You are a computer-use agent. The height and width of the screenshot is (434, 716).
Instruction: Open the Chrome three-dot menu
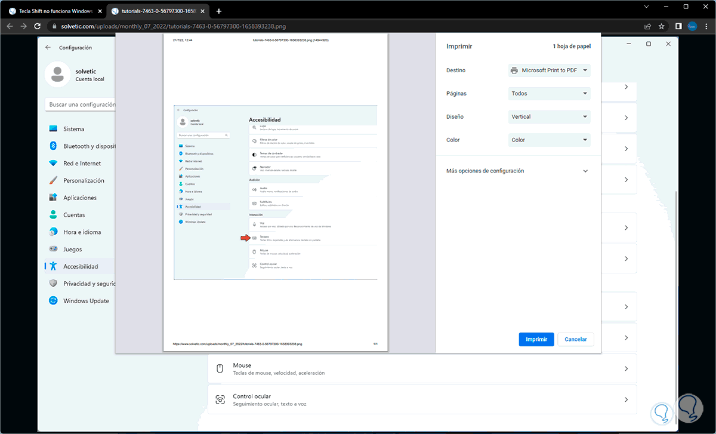706,26
